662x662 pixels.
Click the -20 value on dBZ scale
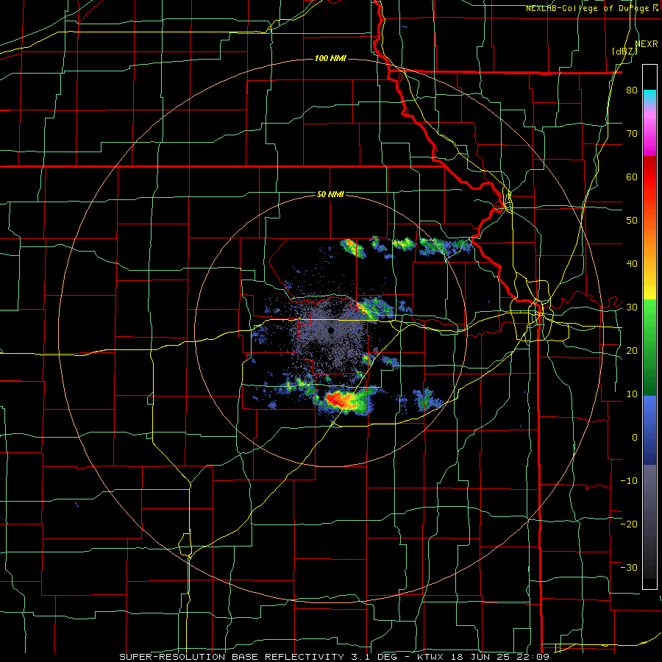pyautogui.click(x=629, y=524)
